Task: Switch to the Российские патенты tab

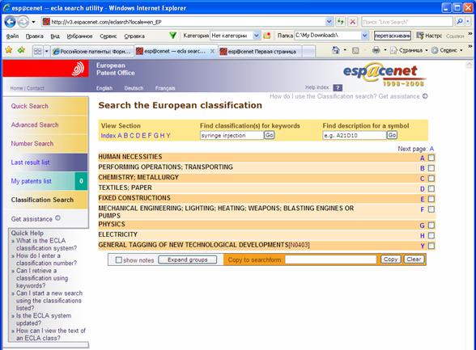Action: 92,51
